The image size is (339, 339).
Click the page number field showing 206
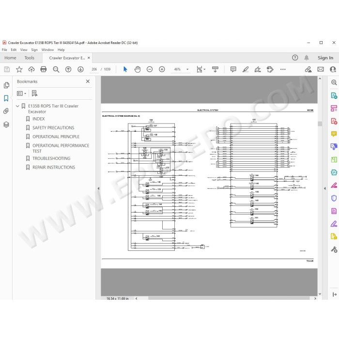click(x=94, y=69)
